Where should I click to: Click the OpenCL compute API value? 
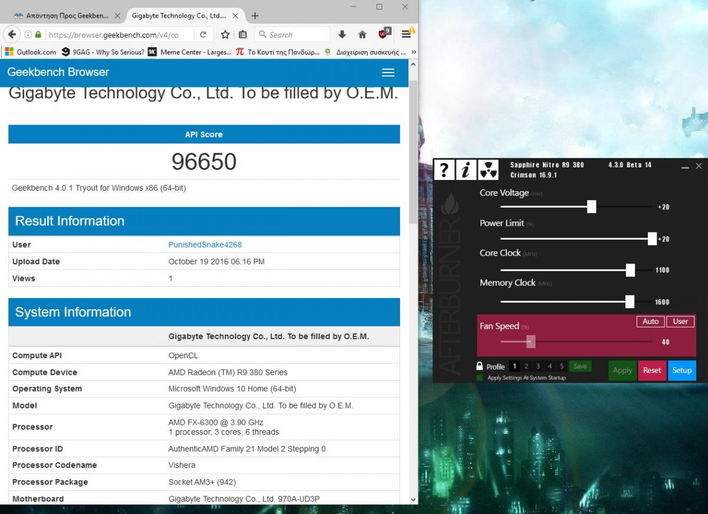(x=183, y=356)
